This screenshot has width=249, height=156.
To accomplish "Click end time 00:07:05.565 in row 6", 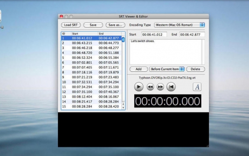I will click(109, 62).
